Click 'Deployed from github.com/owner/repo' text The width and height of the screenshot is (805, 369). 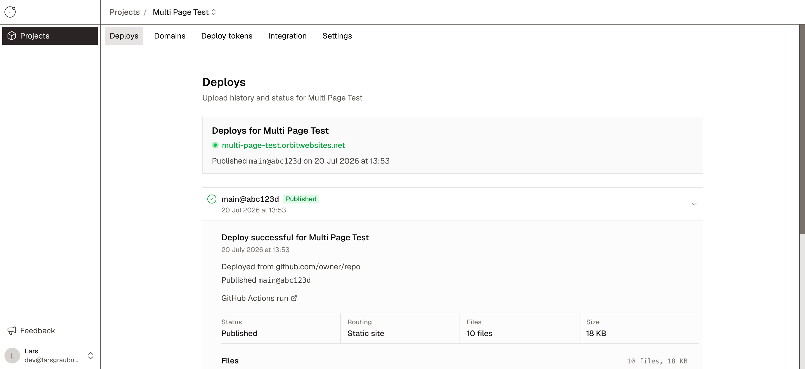click(291, 267)
